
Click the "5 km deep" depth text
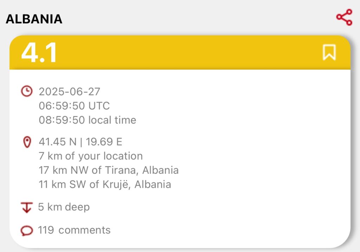pos(64,207)
